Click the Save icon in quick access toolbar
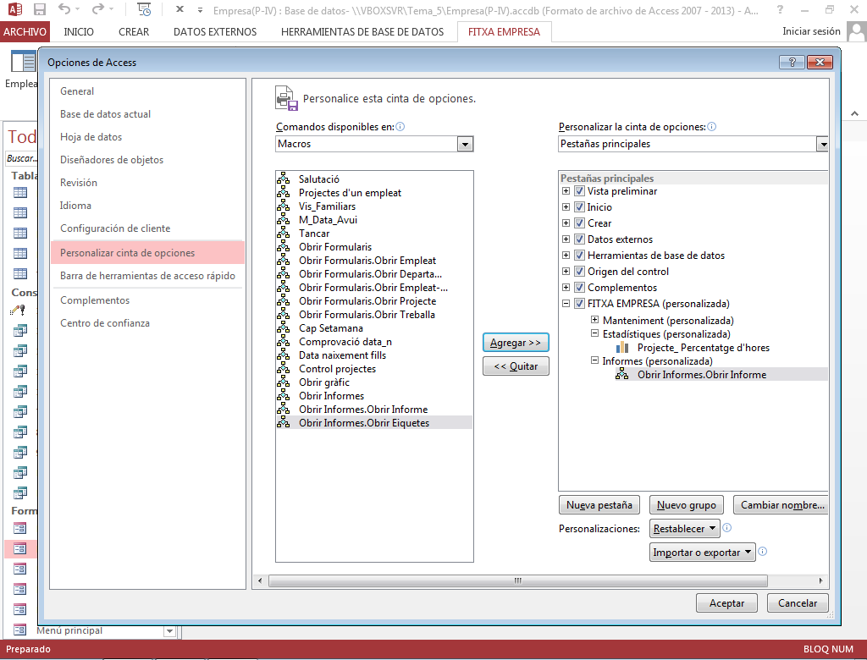The image size is (867, 660). point(39,9)
